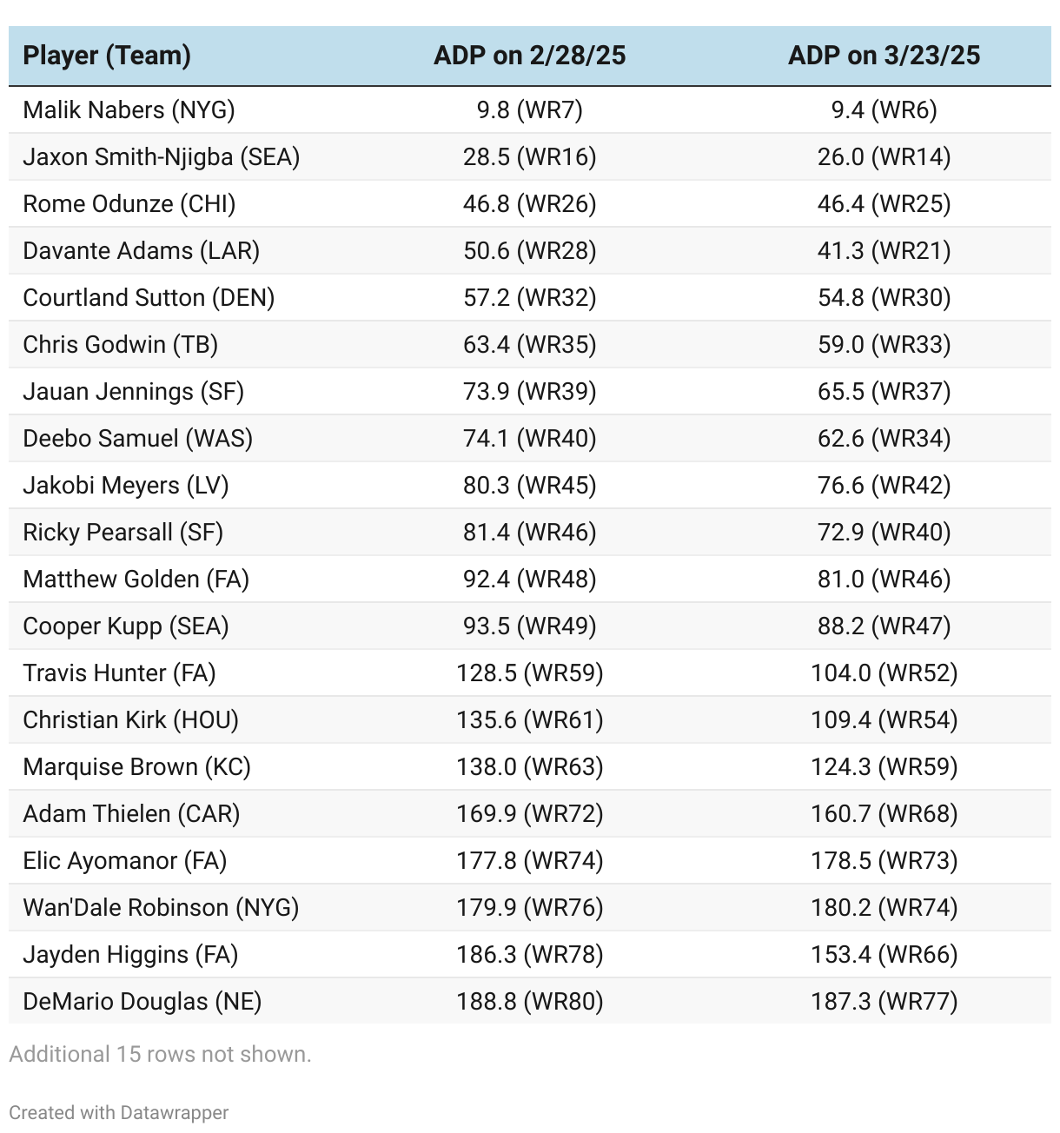Image resolution: width=1060 pixels, height=1133 pixels.
Task: Click Cooper Kupp's 88.2 (WR47) value
Action: (884, 626)
